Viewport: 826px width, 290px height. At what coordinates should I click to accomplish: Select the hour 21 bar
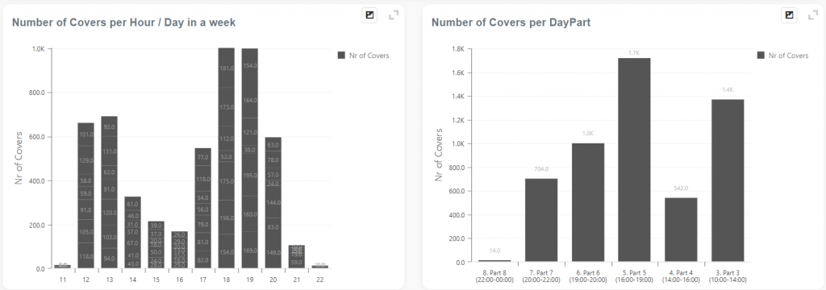(x=297, y=257)
